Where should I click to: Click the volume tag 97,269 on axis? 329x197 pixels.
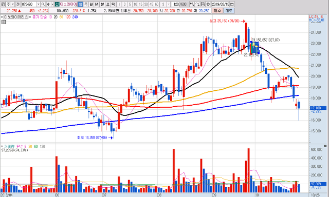(x=318, y=184)
